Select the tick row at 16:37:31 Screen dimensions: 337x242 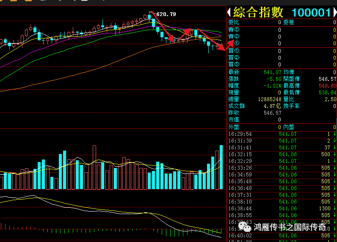[x=282, y=195]
